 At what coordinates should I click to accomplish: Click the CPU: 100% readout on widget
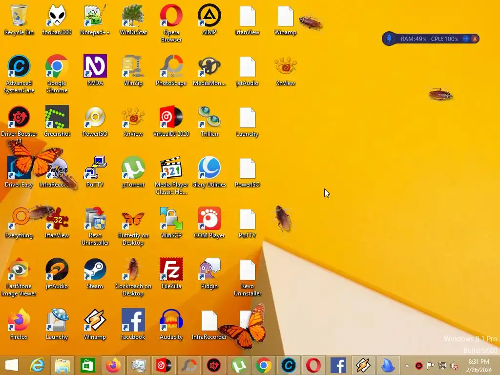[x=444, y=39]
